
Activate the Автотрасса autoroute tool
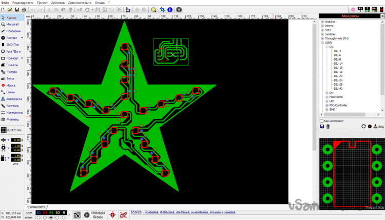click(x=13, y=98)
